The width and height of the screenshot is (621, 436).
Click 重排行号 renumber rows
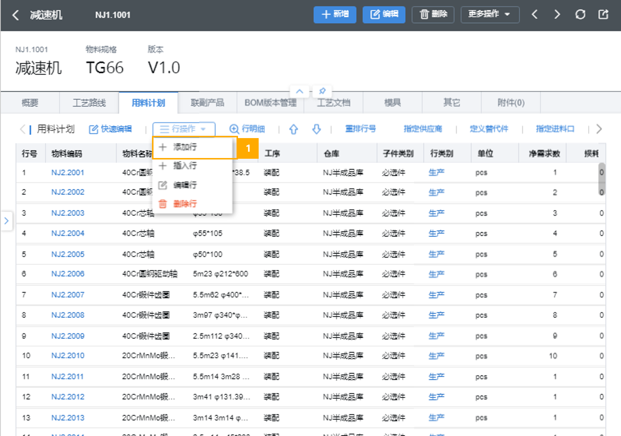pyautogui.click(x=360, y=129)
